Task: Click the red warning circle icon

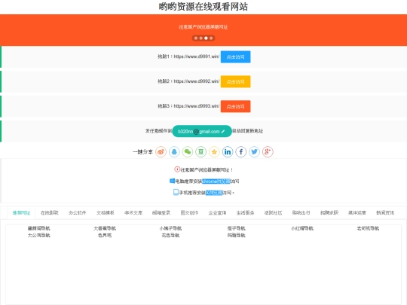Action: [177, 169]
